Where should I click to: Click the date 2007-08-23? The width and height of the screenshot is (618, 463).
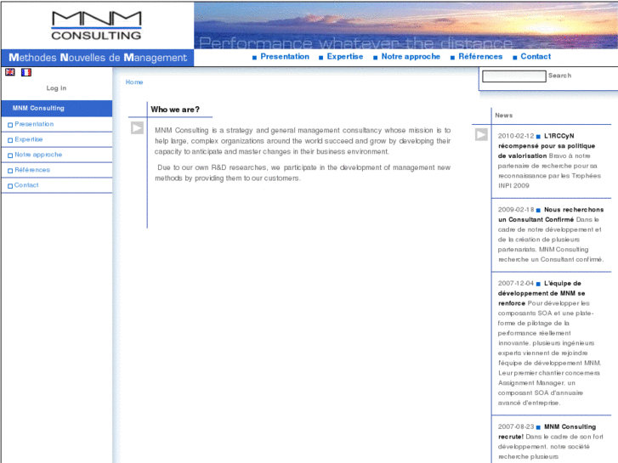(x=515, y=426)
